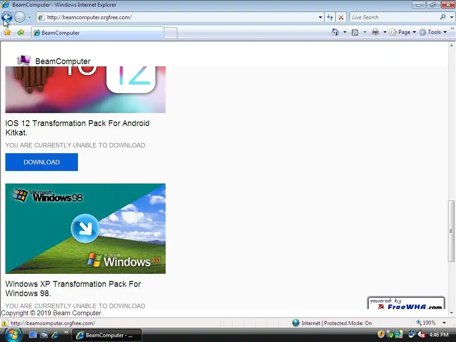The height and width of the screenshot is (342, 456).
Task: Click Internet Protected Mode On status
Action: pos(337,323)
